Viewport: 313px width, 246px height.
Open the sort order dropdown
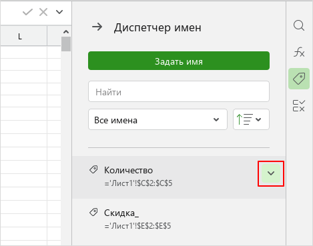point(251,119)
